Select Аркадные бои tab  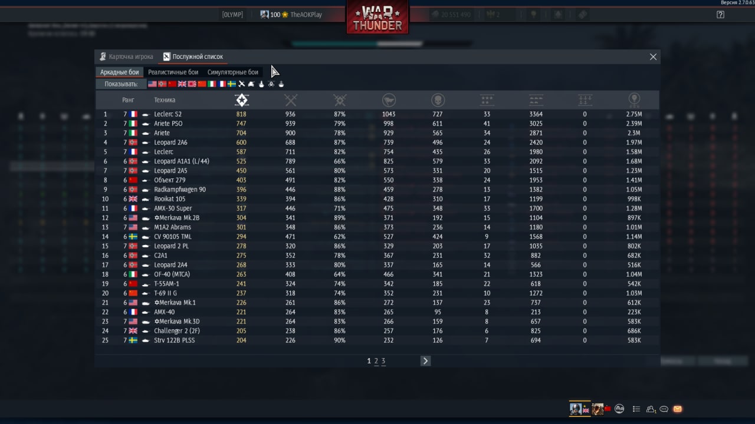(x=119, y=72)
